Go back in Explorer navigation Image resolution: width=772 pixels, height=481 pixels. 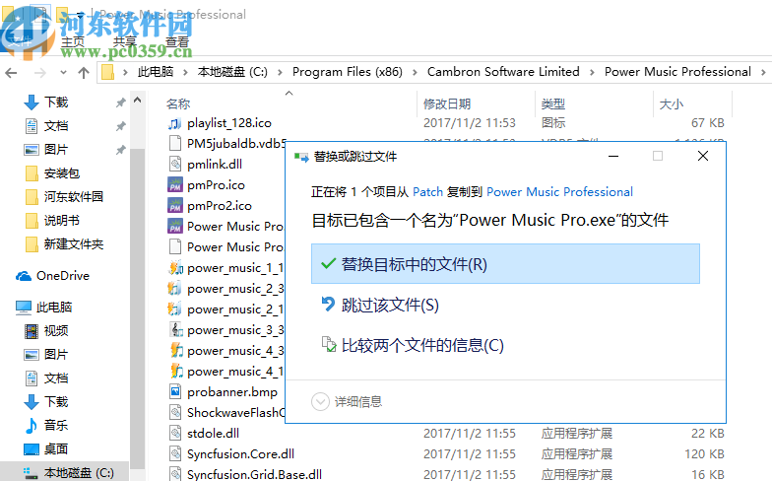click(11, 73)
